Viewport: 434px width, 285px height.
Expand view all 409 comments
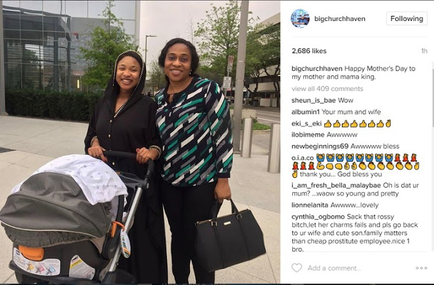pyautogui.click(x=327, y=89)
